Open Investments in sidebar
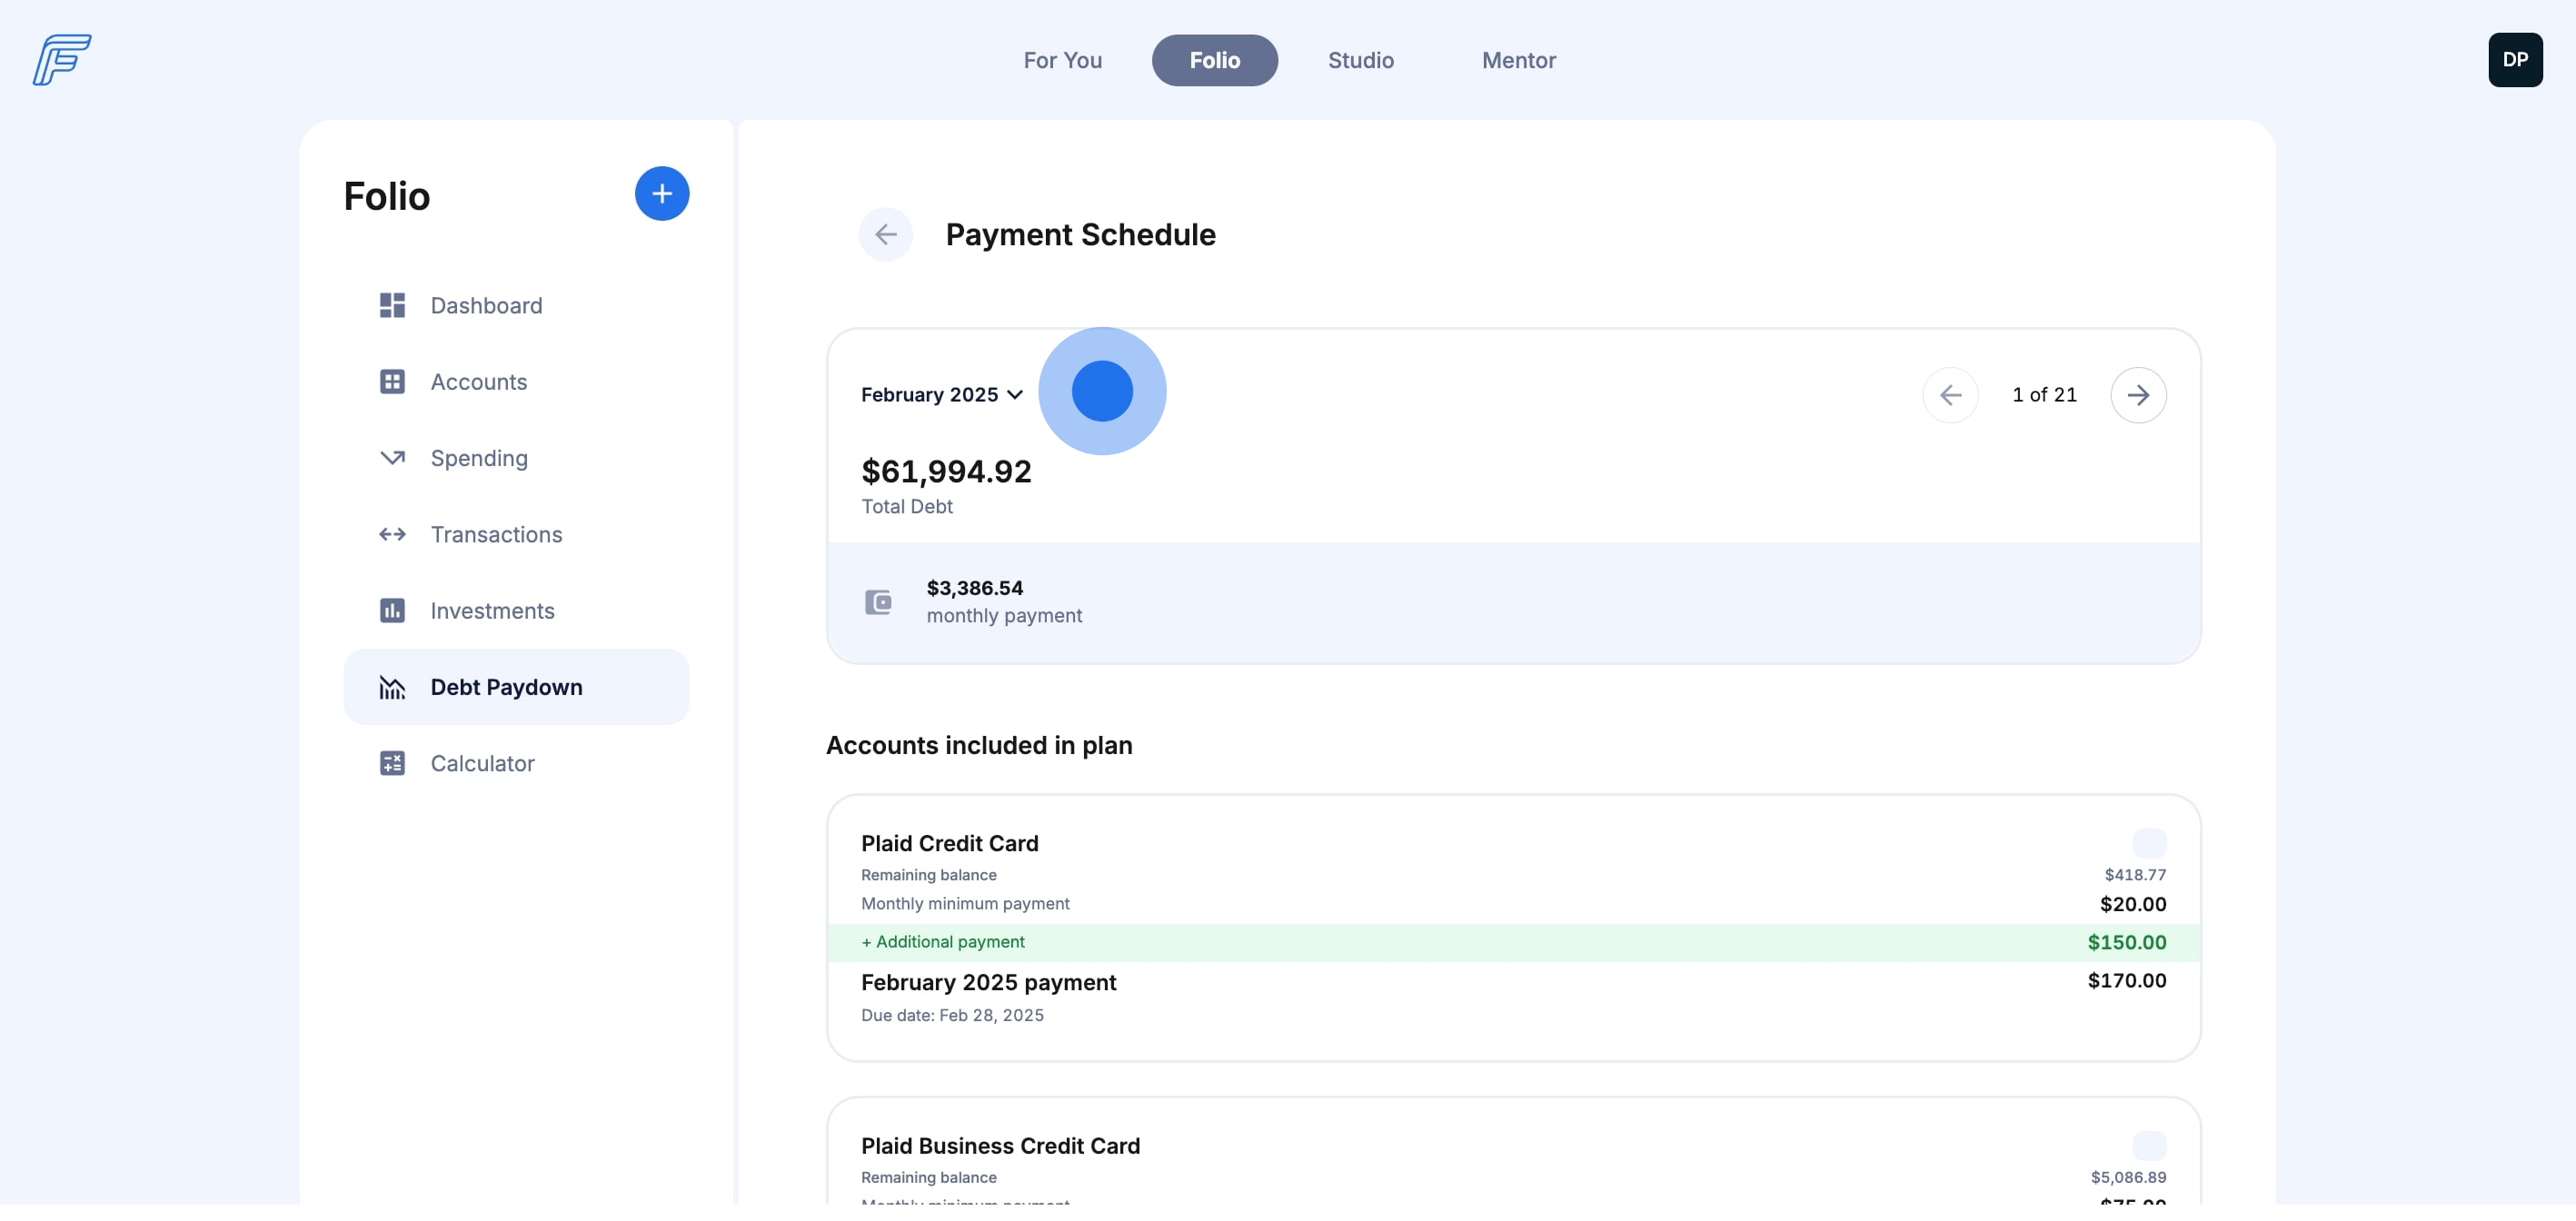 coord(492,611)
